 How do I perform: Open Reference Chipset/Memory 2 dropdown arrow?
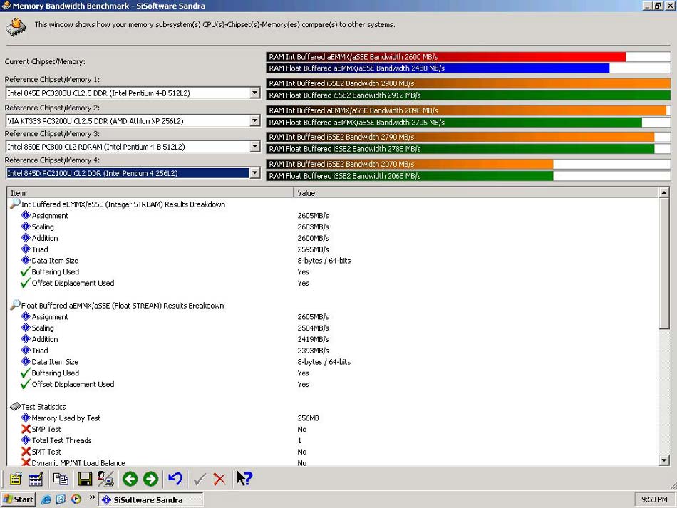(x=254, y=121)
